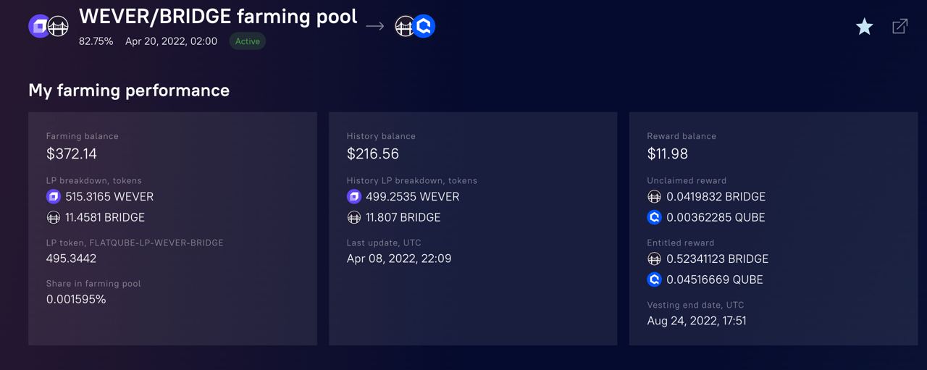This screenshot has width=927, height=370.
Task: Click the BRIDGE reward icon after arrow
Action: click(x=405, y=27)
